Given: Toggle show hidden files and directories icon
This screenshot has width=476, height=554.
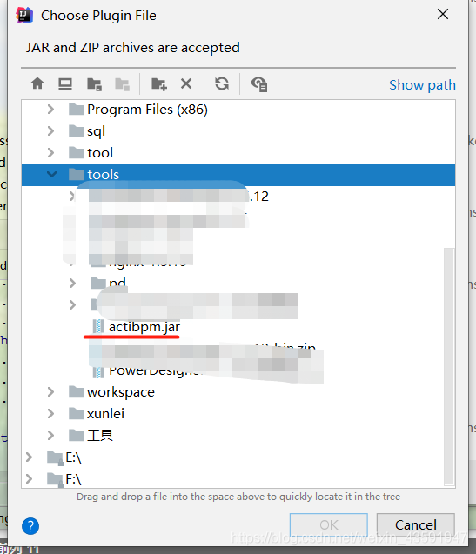Looking at the screenshot, I should point(258,84).
